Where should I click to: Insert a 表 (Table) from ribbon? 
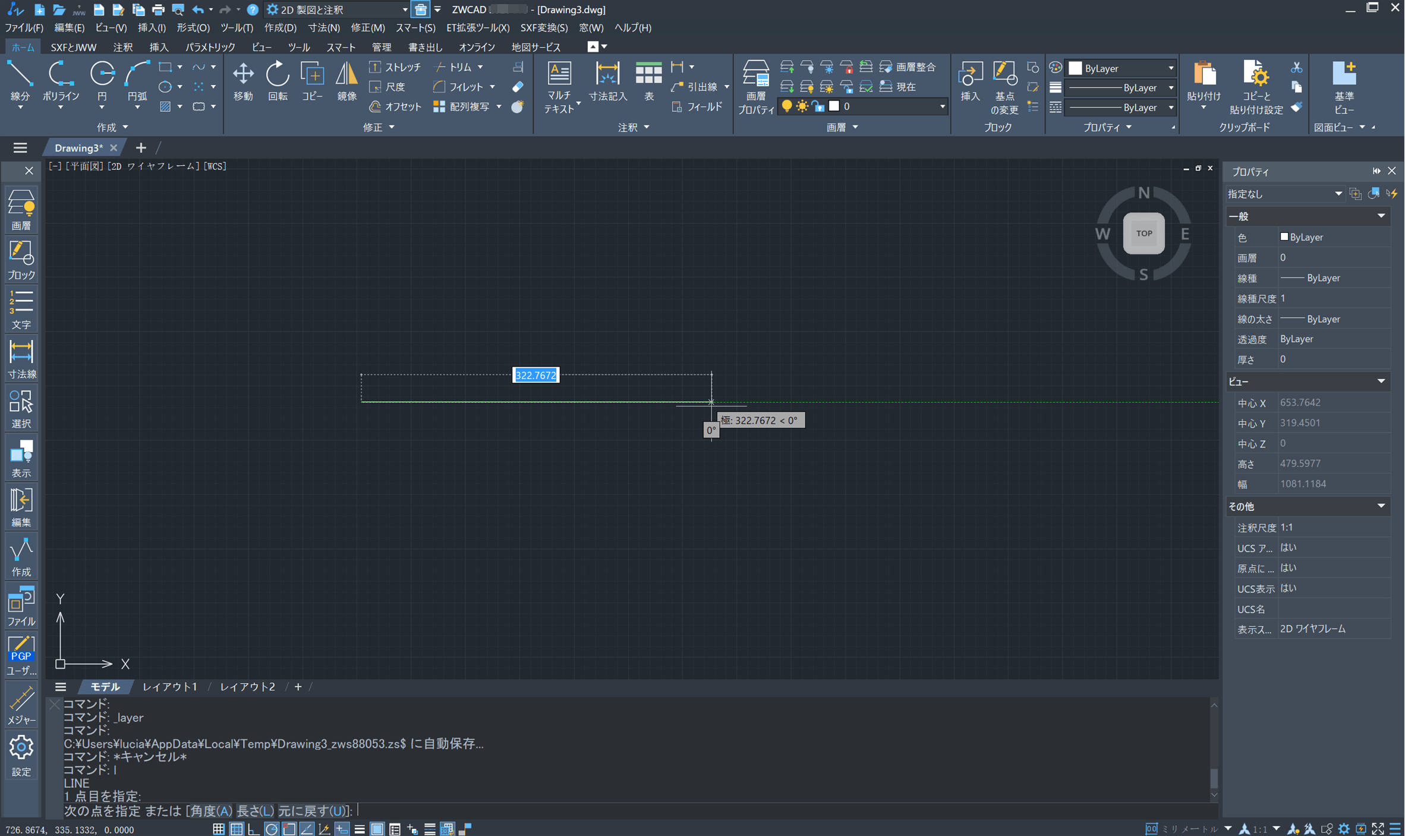coord(648,82)
